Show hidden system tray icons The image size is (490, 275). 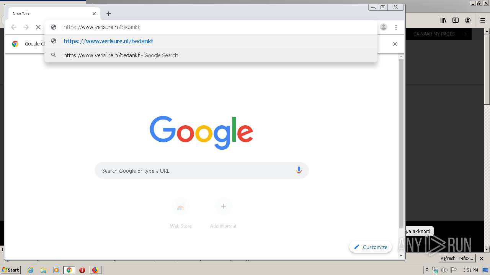[x=427, y=270]
